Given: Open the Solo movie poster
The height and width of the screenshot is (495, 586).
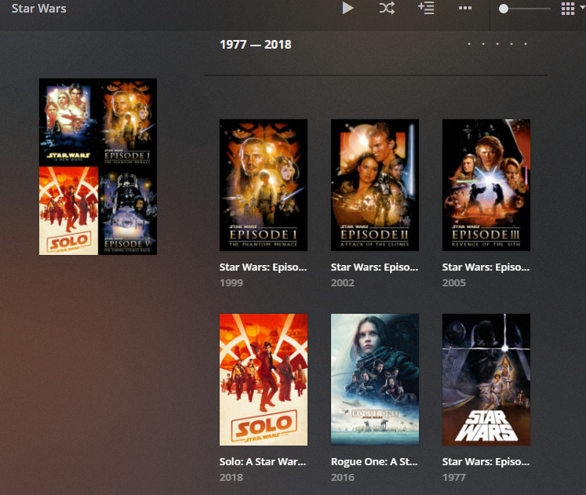Looking at the screenshot, I should pos(264,380).
